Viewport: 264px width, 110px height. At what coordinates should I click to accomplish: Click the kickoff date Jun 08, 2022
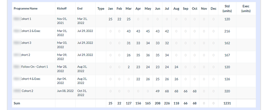65,91
